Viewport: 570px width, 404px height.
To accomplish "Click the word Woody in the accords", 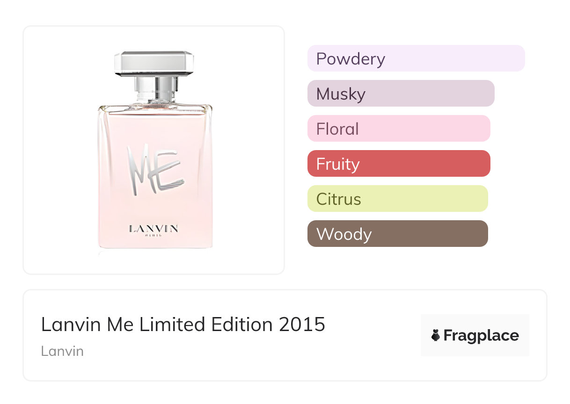I will coord(344,234).
